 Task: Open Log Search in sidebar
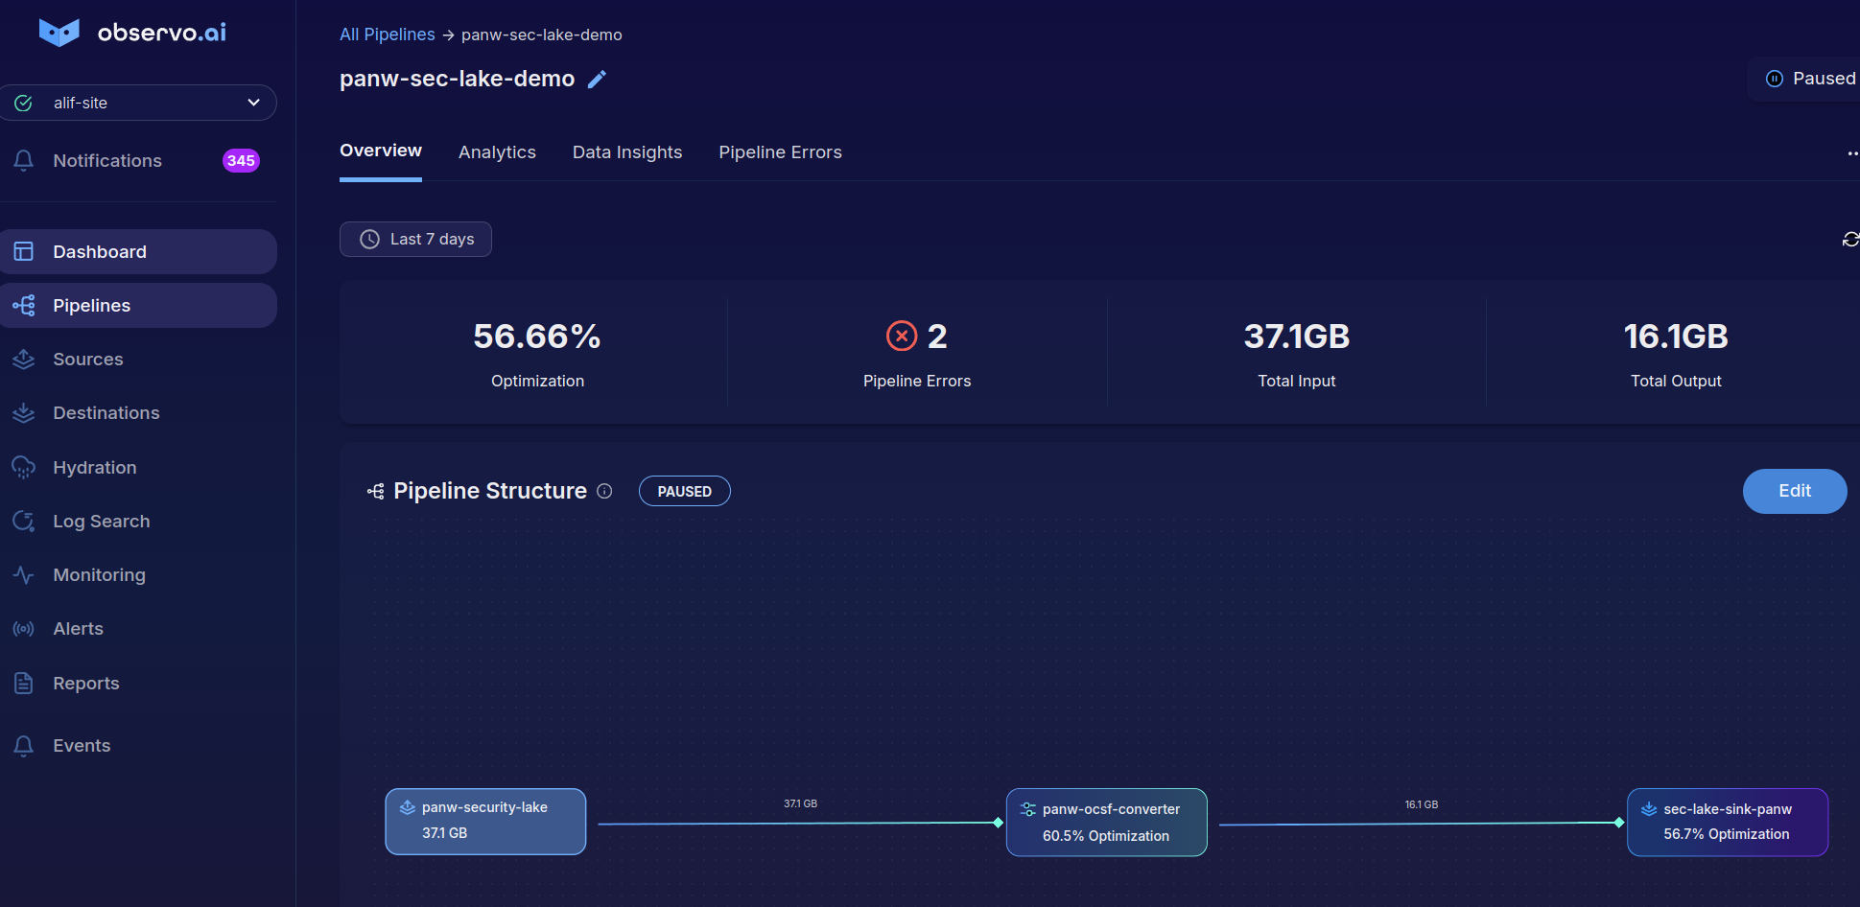tap(101, 522)
